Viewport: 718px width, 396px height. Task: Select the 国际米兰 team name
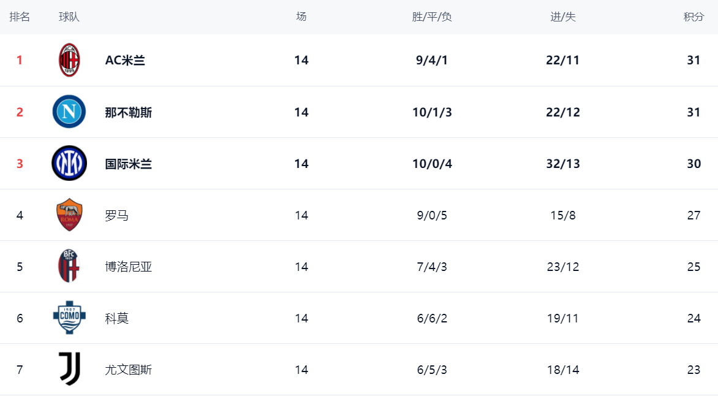[x=129, y=164]
